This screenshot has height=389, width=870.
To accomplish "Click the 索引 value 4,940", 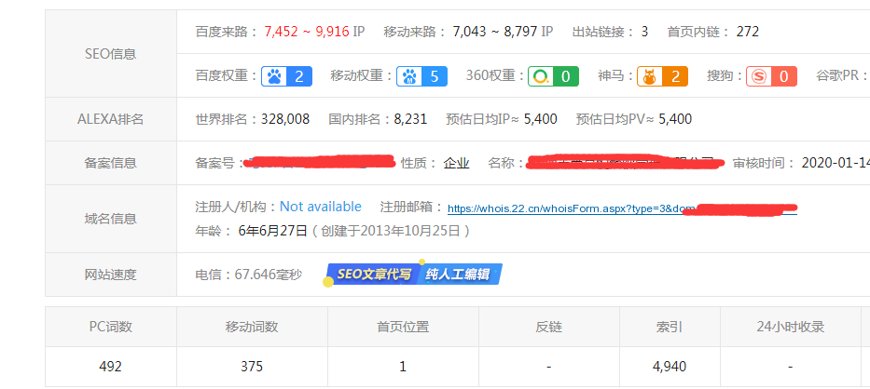I will tap(670, 367).
